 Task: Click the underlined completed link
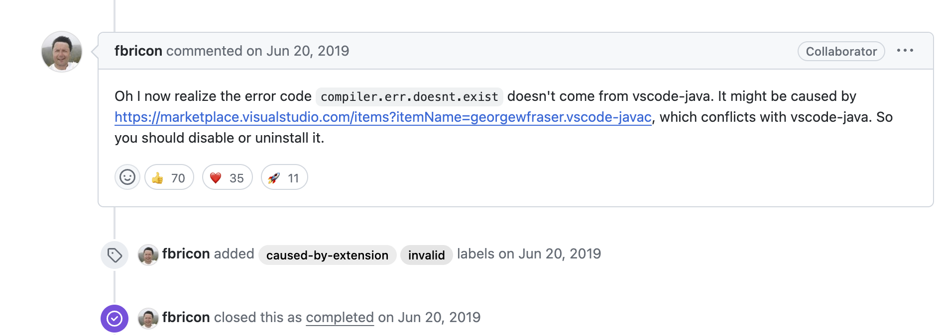(x=340, y=318)
